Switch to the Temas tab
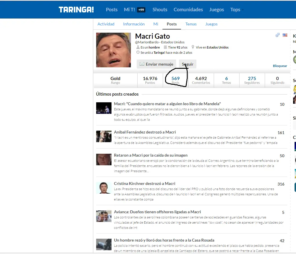This screenshot has width=296, height=254. [191, 24]
